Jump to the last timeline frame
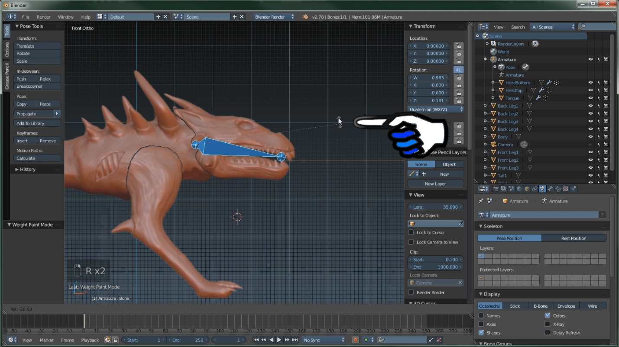 click(x=295, y=340)
